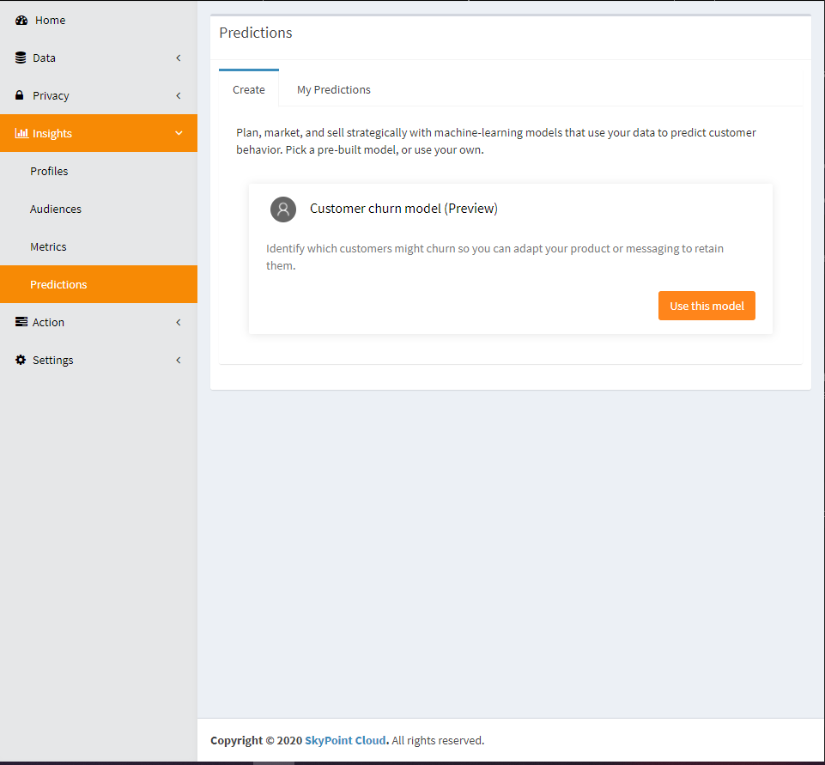Click the Customer churn model avatar icon
This screenshot has width=825, height=765.
tap(282, 209)
